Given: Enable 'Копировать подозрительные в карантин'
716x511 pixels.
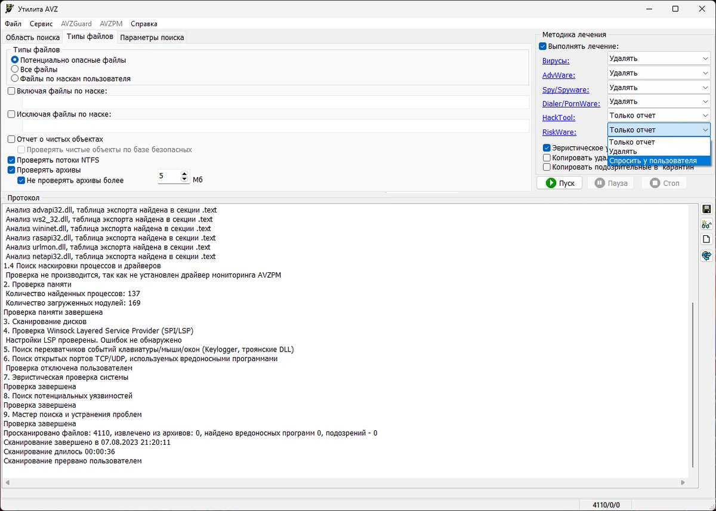Looking at the screenshot, I should 547,167.
